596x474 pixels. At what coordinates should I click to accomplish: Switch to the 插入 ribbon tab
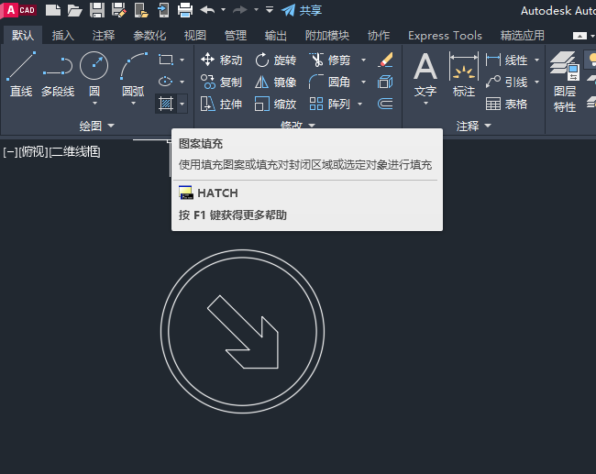(62, 36)
